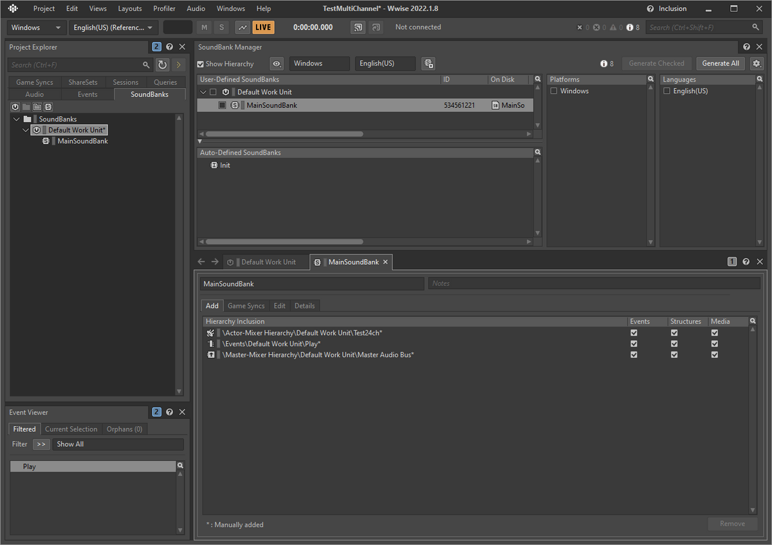Click the capture graph icon beside LIVE
772x545 pixels.
pos(243,28)
